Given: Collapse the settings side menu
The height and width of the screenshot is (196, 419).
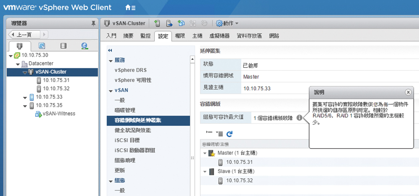Looking at the screenshot, I should (x=110, y=50).
